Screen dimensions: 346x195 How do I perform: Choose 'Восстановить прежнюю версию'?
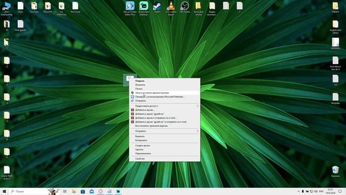[164, 126]
